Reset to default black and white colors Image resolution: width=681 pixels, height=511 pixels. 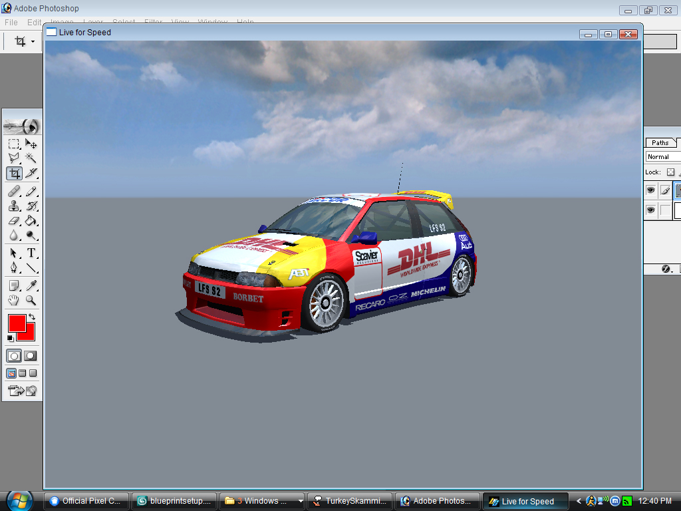pyautogui.click(x=11, y=338)
